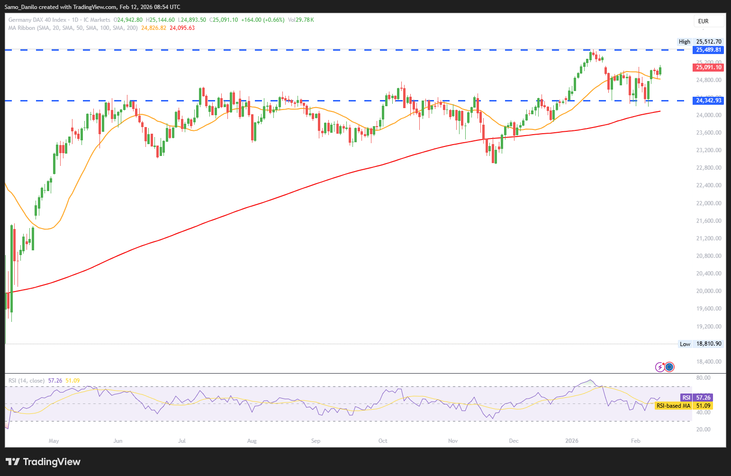Viewport: 731px width, 476px height.
Task: Click the TradingView logo at bottom left
Action: pyautogui.click(x=43, y=462)
